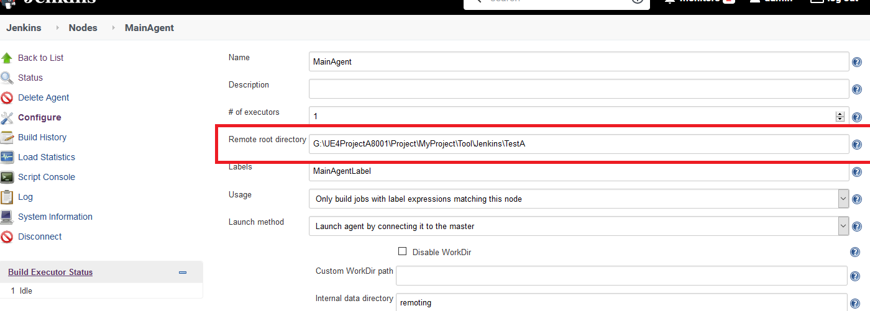Screen dimensions: 870x311
Task: Click the red Delete Agent icon
Action: 7,98
